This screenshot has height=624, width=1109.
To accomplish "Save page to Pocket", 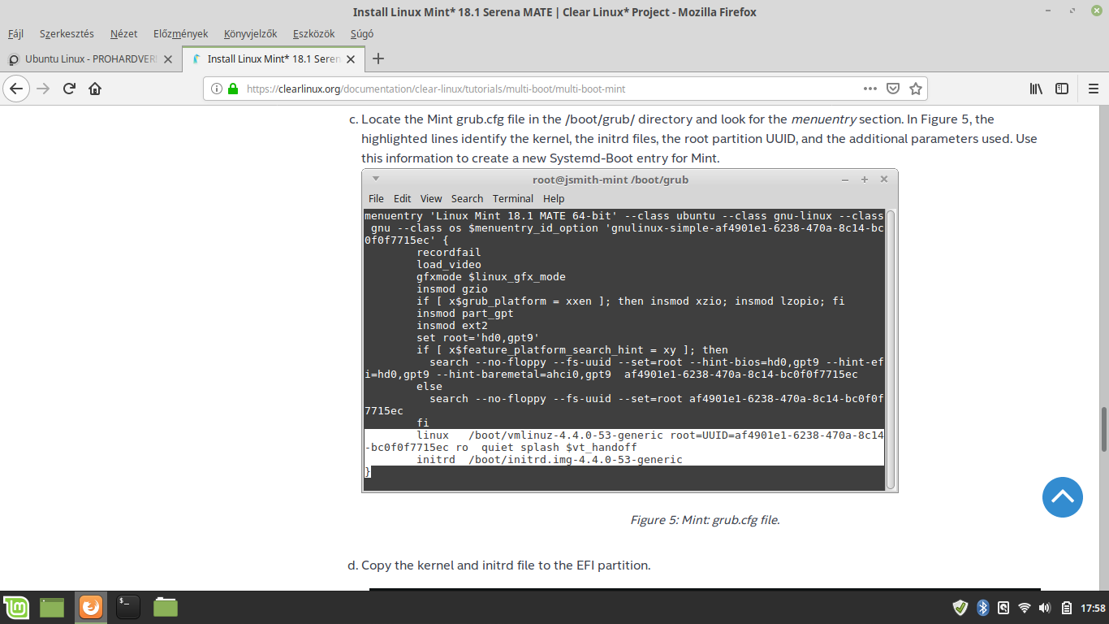I will coord(892,89).
